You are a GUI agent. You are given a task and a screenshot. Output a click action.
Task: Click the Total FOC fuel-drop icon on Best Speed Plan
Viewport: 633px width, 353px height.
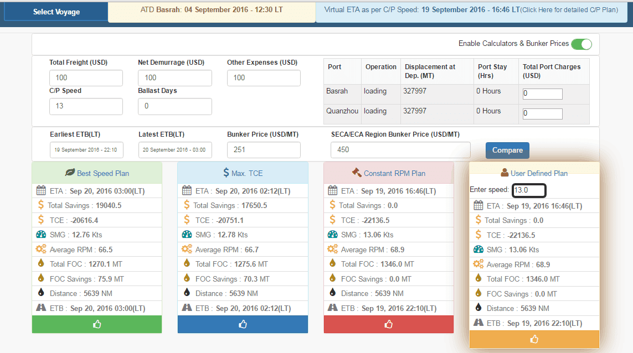tap(40, 264)
